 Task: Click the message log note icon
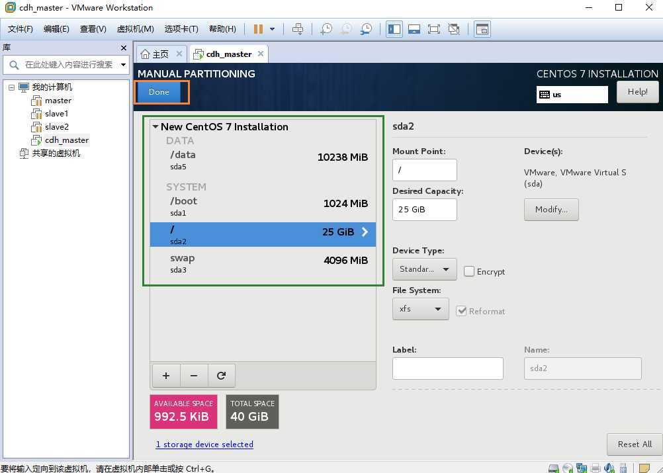click(x=644, y=468)
